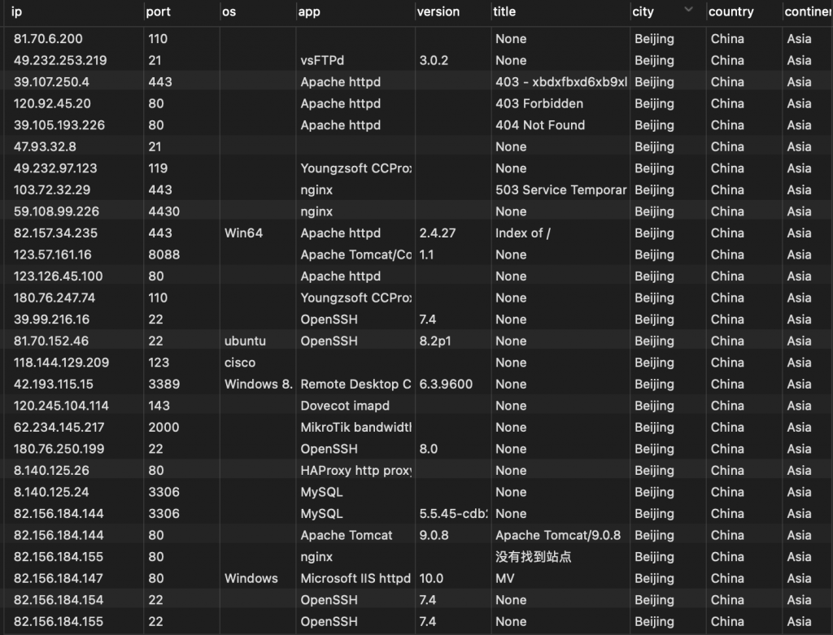Click version cell 5.5.45-cdb
Screen dimensions: 833x635
(453, 514)
